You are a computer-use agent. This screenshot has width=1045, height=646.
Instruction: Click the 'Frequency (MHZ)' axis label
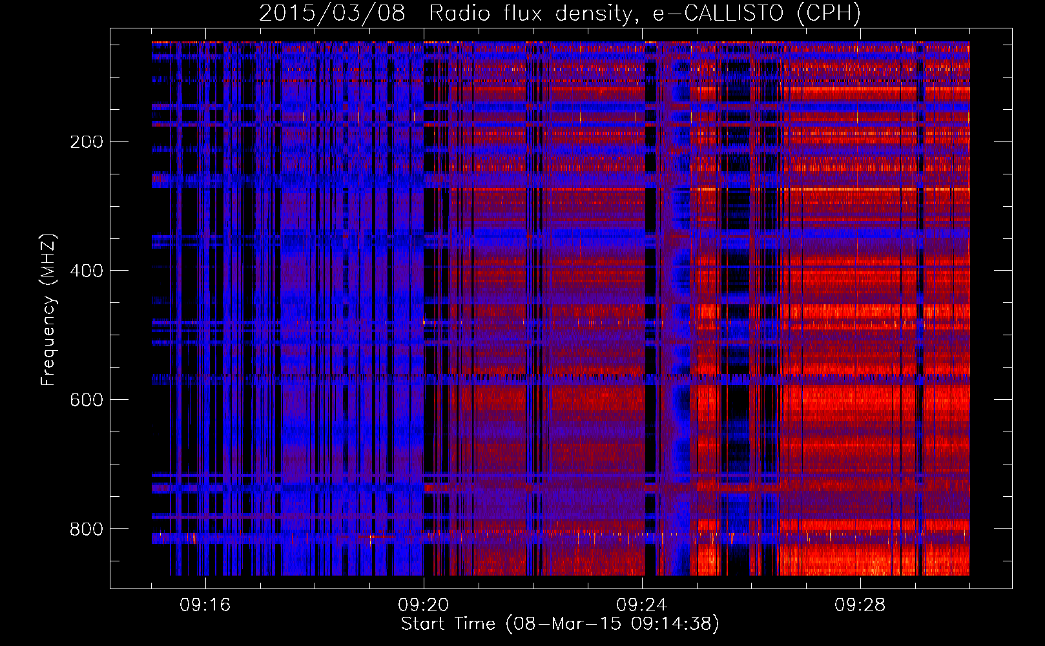(x=48, y=310)
